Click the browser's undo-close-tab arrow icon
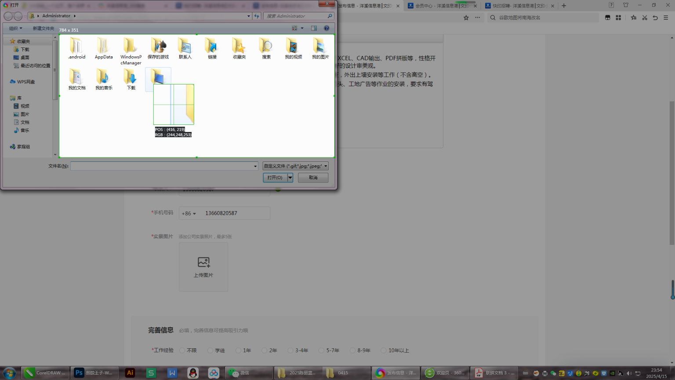 click(655, 18)
